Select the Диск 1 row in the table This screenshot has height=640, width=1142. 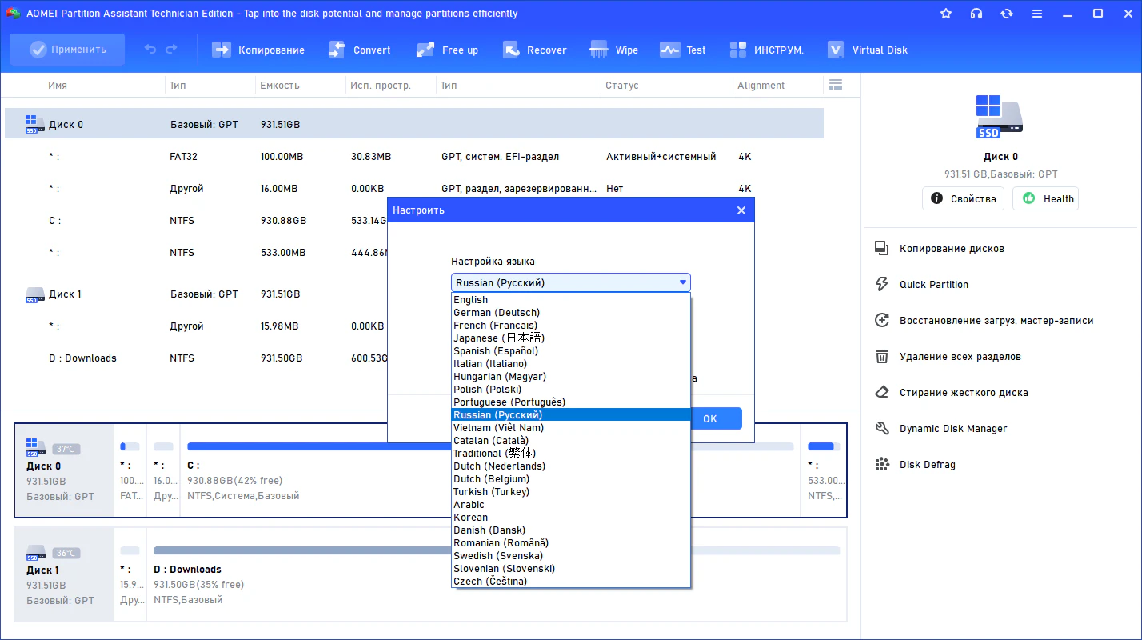[x=66, y=294]
